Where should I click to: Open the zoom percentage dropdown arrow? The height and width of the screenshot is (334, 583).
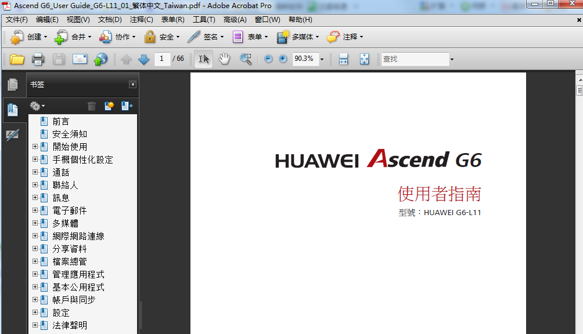click(x=322, y=59)
